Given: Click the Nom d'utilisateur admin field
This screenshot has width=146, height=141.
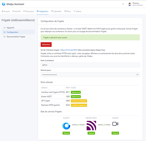Looking at the screenshot, I should pos(90,65).
